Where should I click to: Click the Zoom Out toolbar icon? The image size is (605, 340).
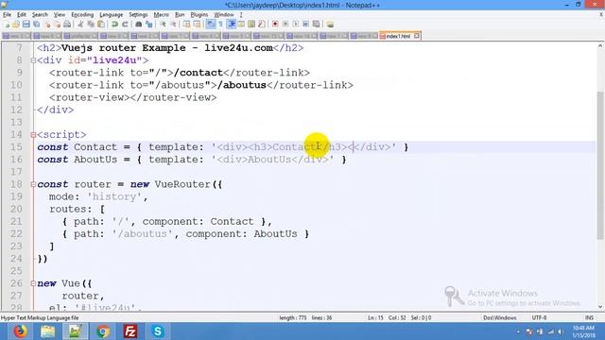point(173,25)
